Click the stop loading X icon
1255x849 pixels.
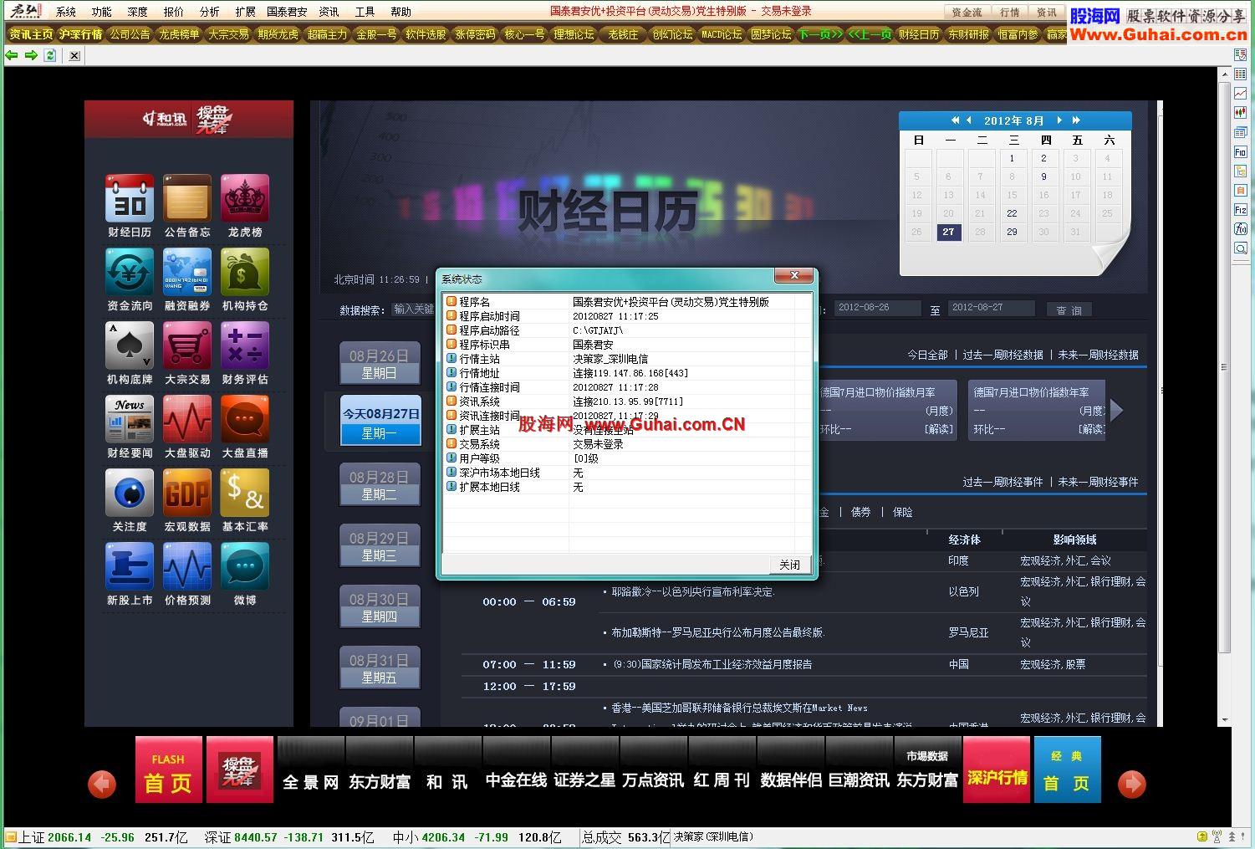(74, 55)
